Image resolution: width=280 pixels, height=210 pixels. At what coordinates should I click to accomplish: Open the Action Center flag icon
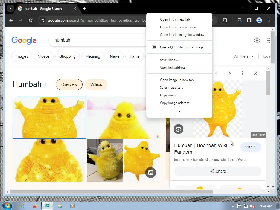(239, 206)
